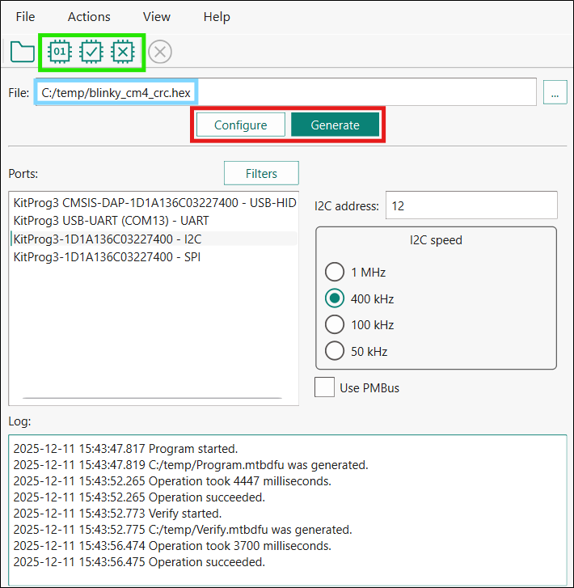Enable the Use PMBus checkbox

pyautogui.click(x=325, y=387)
